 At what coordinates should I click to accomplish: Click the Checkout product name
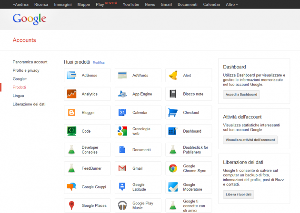coord(191,113)
